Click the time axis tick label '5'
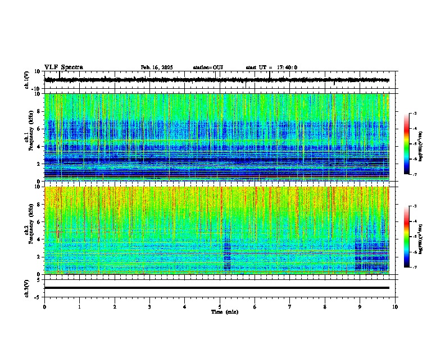 (220, 306)
